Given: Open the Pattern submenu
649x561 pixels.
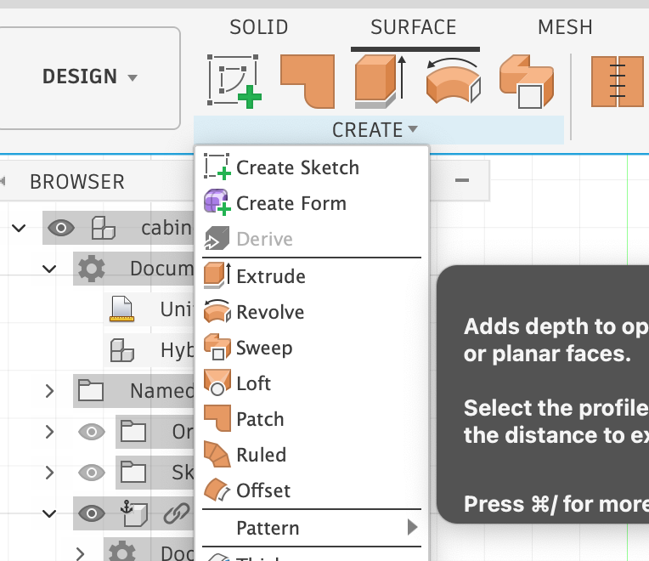Looking at the screenshot, I should [x=312, y=528].
